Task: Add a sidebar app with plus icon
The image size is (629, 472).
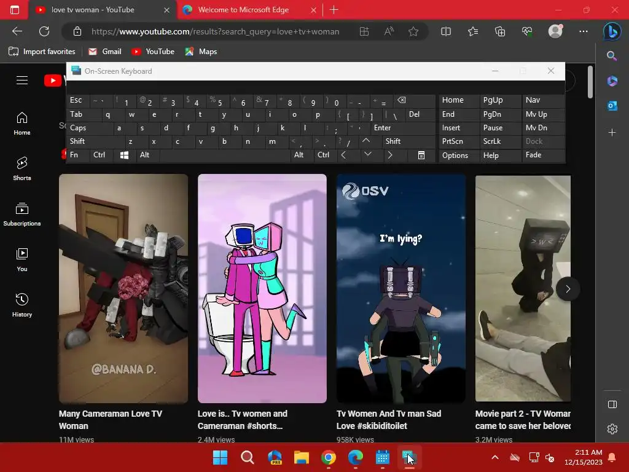Action: [612, 133]
